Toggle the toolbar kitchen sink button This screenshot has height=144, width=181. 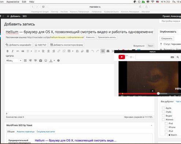coord(103,51)
